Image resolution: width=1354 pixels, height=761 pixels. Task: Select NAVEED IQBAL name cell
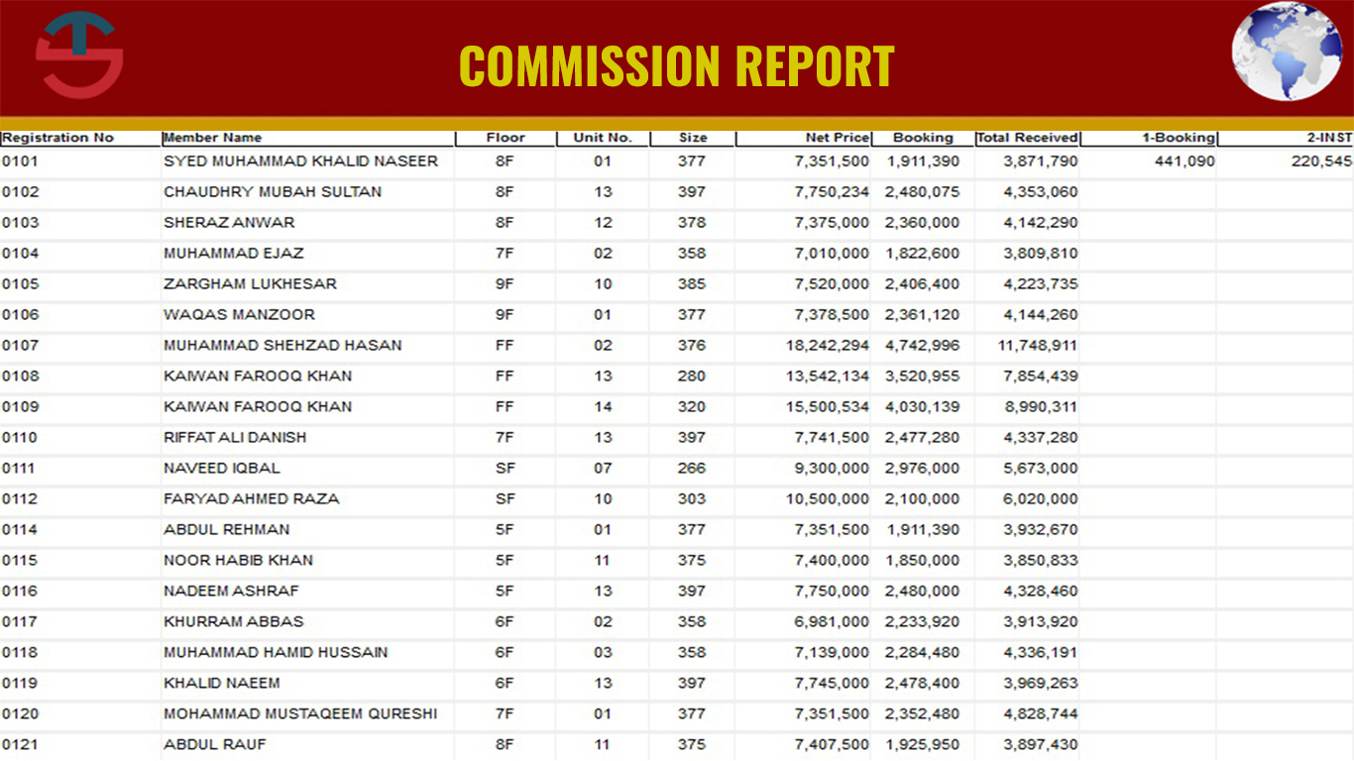[222, 468]
